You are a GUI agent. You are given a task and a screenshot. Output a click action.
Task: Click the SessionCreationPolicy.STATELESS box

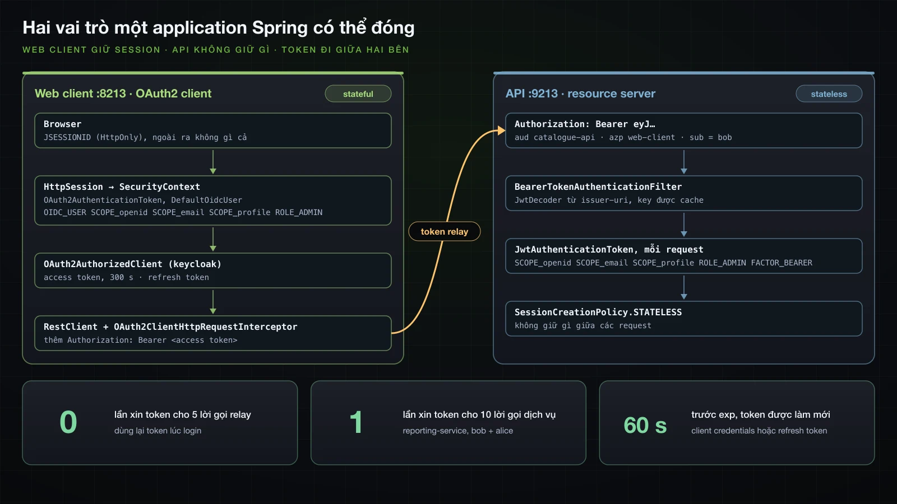click(684, 319)
